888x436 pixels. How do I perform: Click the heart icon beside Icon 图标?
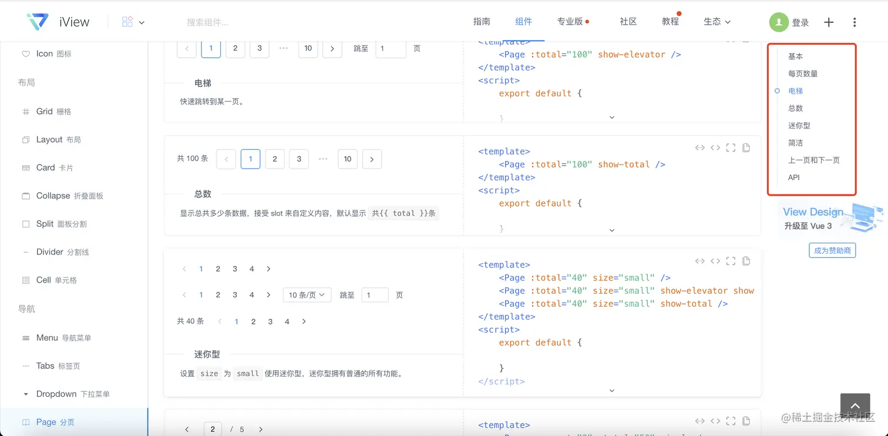(x=26, y=53)
